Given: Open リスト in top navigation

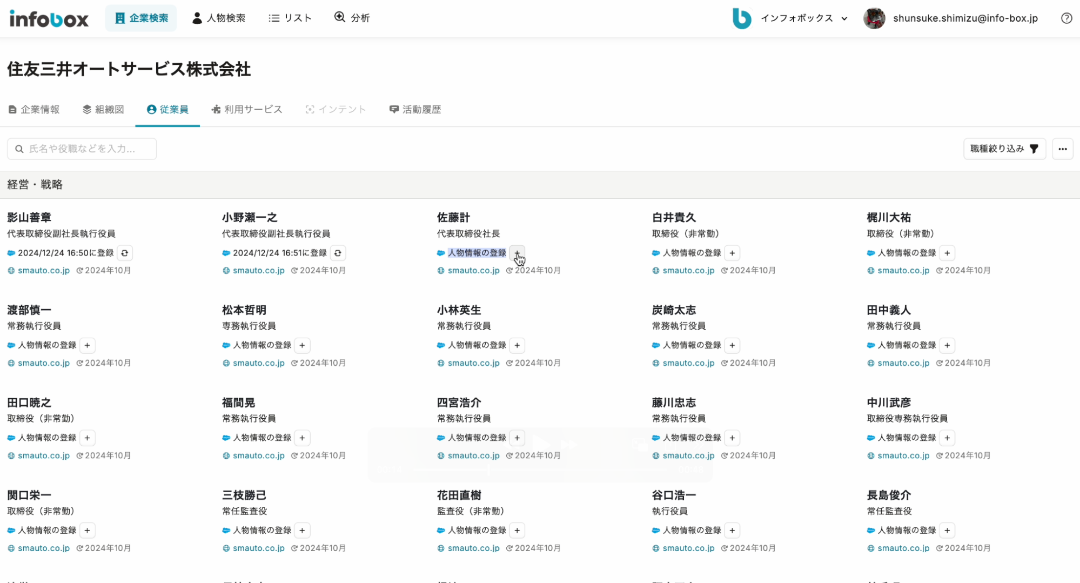Looking at the screenshot, I should tap(290, 18).
